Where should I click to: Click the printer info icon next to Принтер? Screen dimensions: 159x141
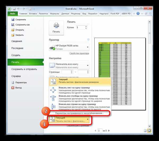click(x=88, y=40)
